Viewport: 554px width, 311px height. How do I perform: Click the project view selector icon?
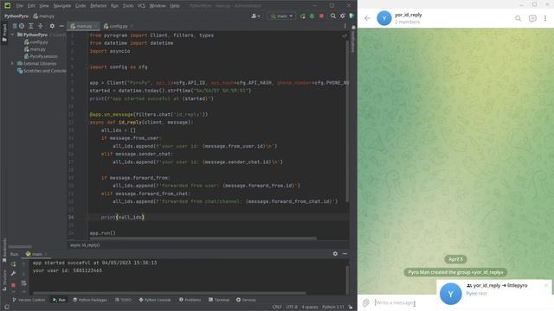coord(15,26)
